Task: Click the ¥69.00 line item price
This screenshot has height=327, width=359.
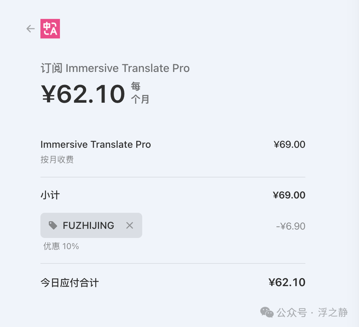Action: coord(289,144)
